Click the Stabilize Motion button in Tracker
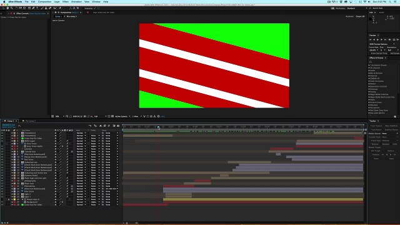The image size is (400, 225). [391, 129]
